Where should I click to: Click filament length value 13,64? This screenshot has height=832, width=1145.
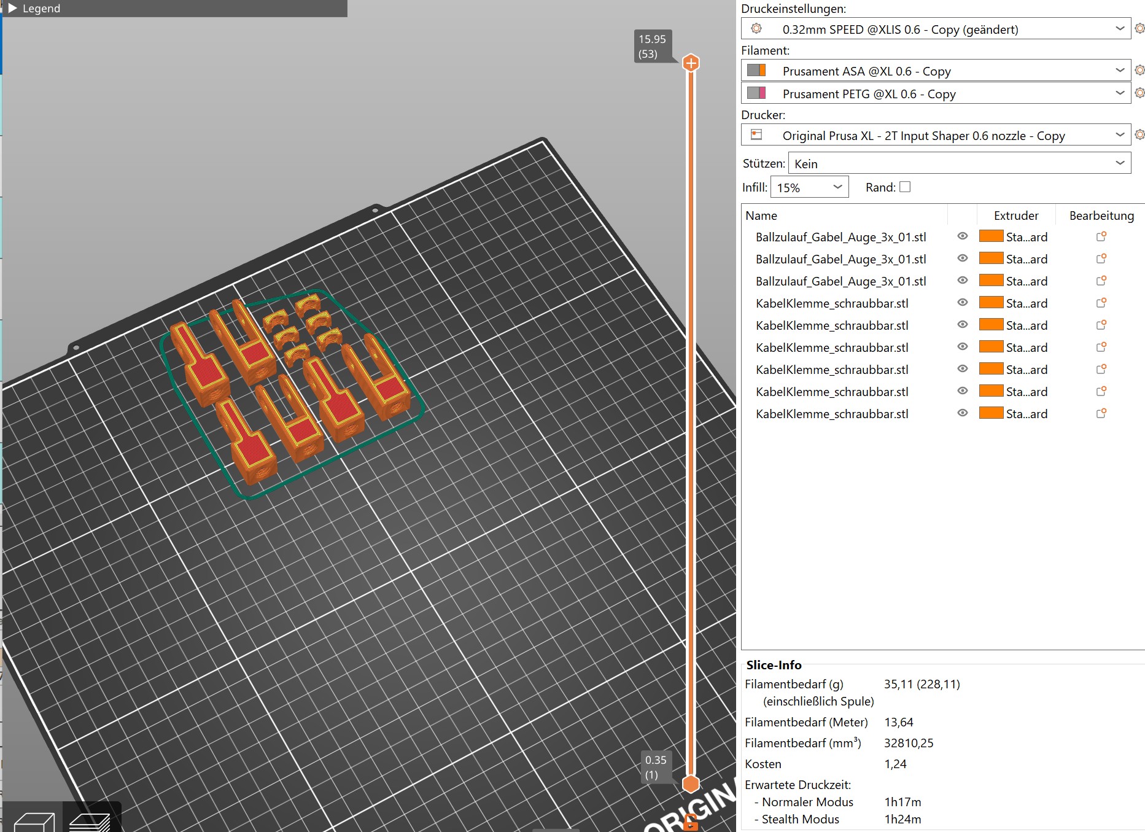899,722
